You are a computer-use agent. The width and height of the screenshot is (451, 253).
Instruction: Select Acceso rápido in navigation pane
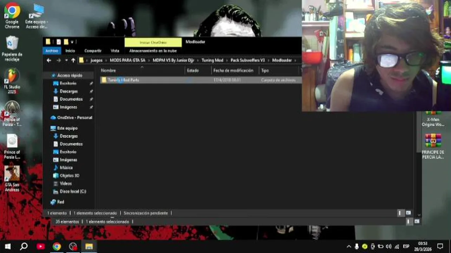70,76
